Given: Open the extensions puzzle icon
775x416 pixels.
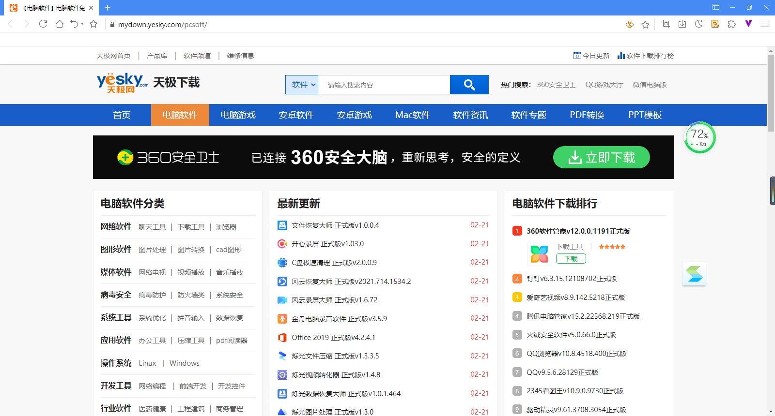Looking at the screenshot, I should click(x=732, y=24).
